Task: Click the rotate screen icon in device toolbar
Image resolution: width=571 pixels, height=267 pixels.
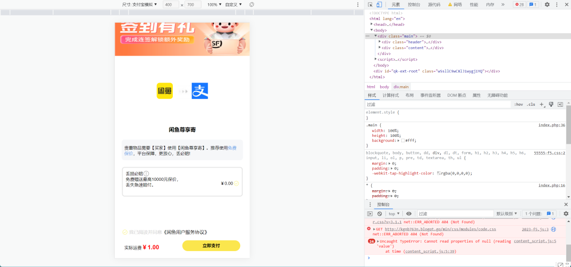Action: (251, 4)
